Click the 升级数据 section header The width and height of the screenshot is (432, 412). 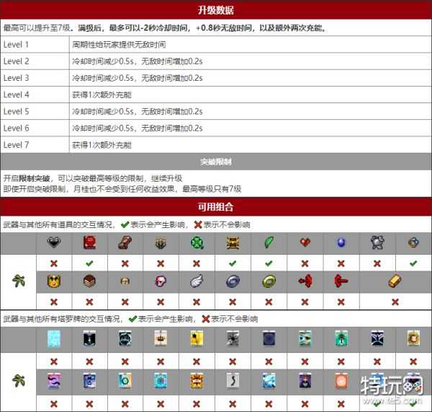[x=215, y=10]
